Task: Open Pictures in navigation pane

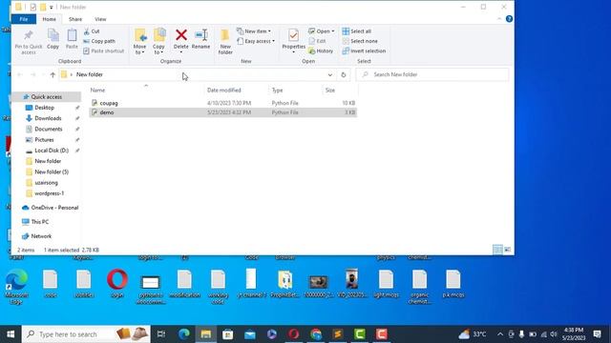Action: 44,140
